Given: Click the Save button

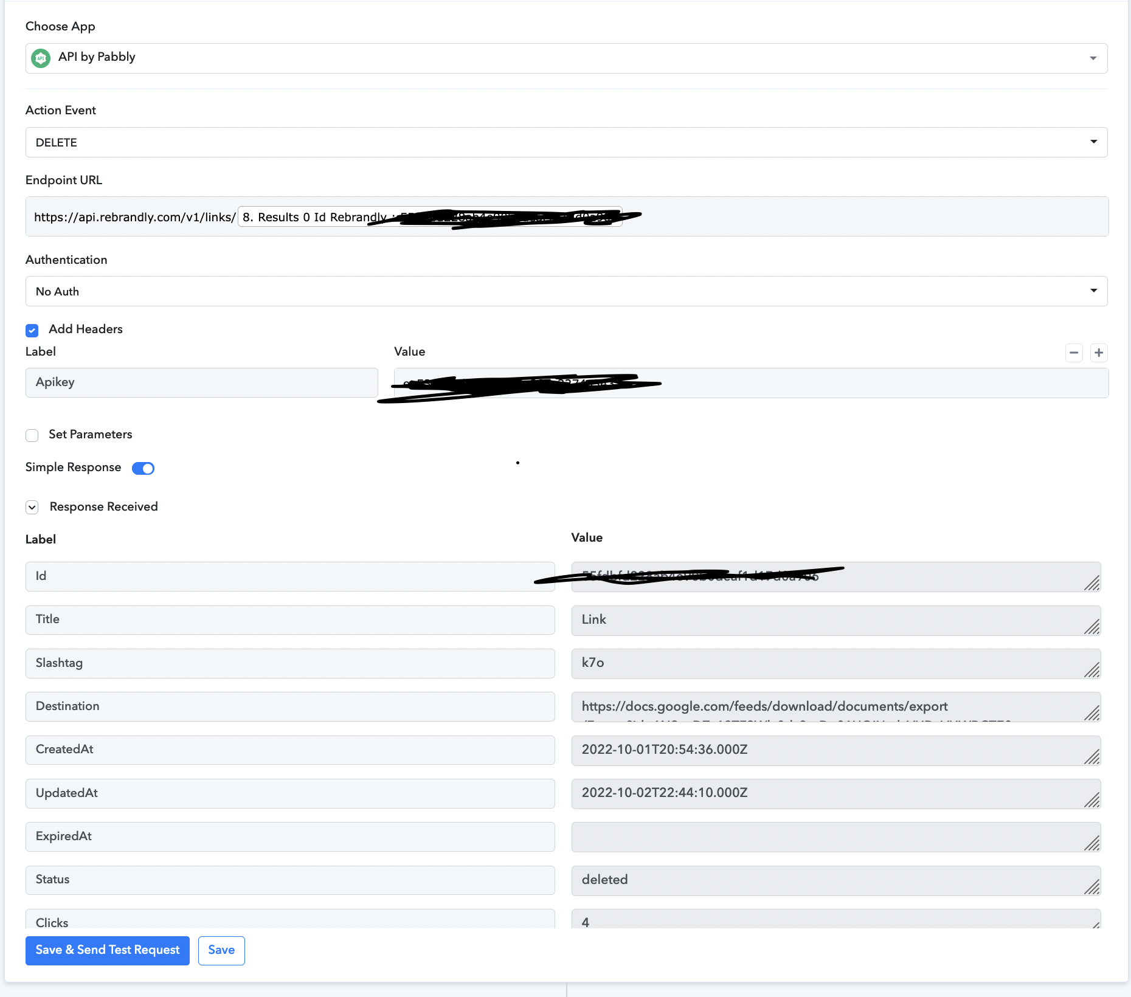Looking at the screenshot, I should tap(221, 950).
